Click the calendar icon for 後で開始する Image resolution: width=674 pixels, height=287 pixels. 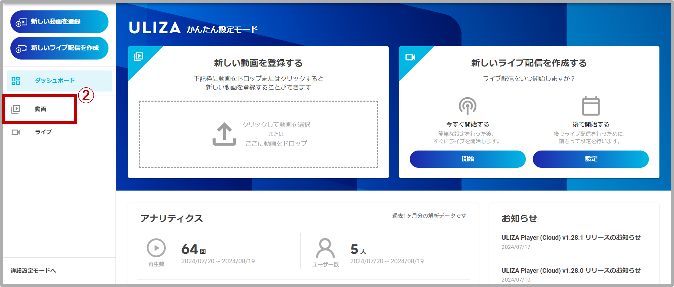pyautogui.click(x=591, y=106)
